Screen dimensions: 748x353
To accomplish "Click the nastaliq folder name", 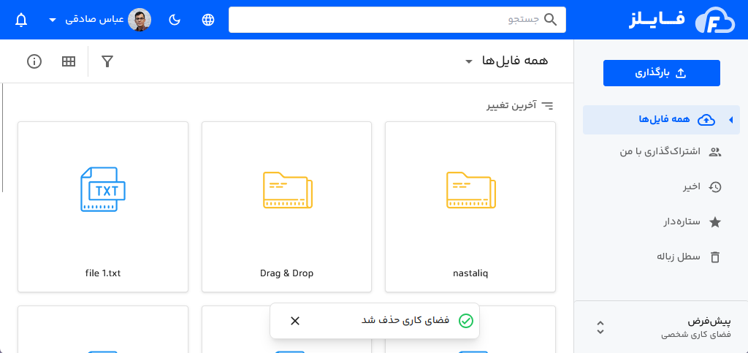I will (x=470, y=273).
